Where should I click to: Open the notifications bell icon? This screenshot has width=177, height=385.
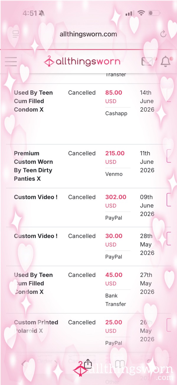pyautogui.click(x=166, y=61)
